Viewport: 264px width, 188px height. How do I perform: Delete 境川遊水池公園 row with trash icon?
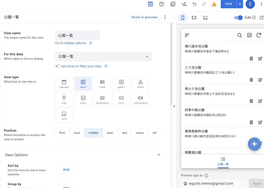pyautogui.click(x=251, y=59)
